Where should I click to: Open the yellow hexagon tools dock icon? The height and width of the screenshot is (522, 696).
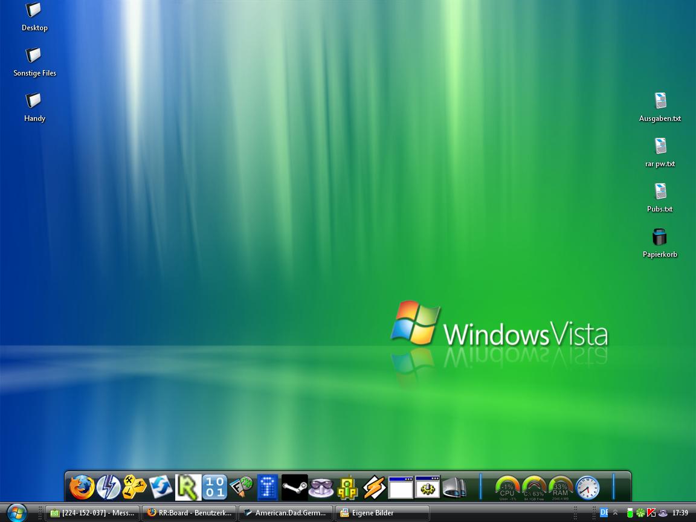point(135,487)
